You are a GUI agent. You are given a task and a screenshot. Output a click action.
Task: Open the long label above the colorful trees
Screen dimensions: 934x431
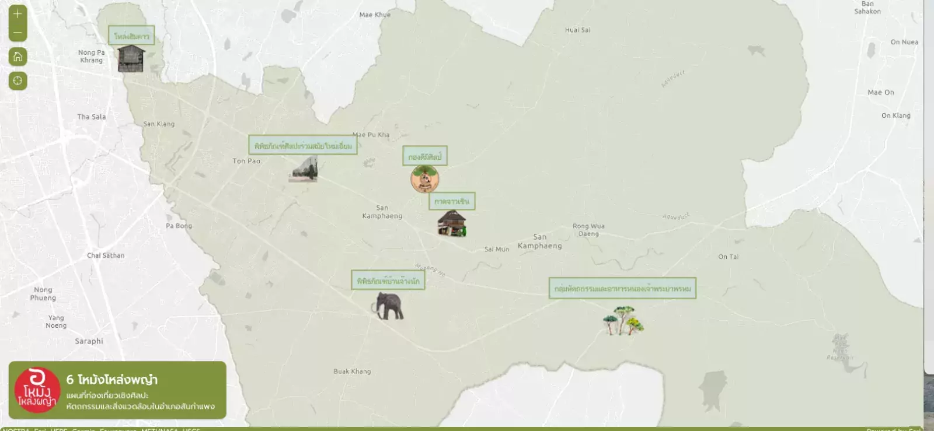(x=622, y=288)
